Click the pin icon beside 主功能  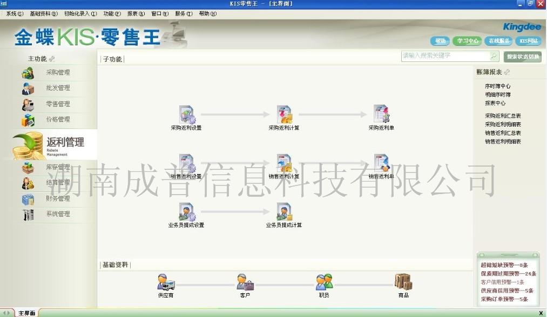[x=52, y=59]
